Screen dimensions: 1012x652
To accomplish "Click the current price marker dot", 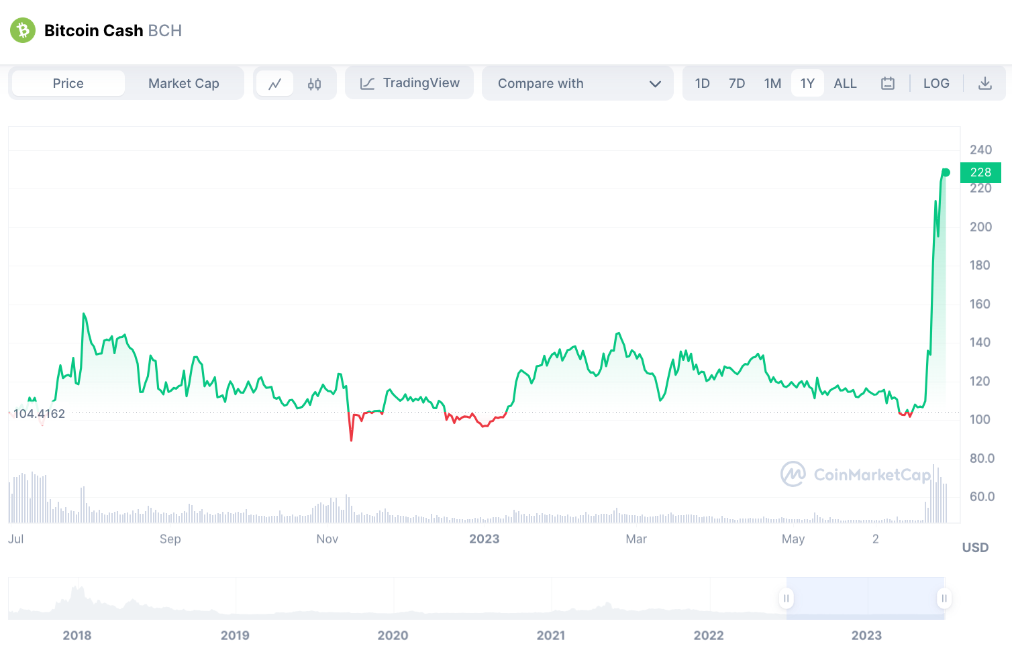I will point(946,172).
